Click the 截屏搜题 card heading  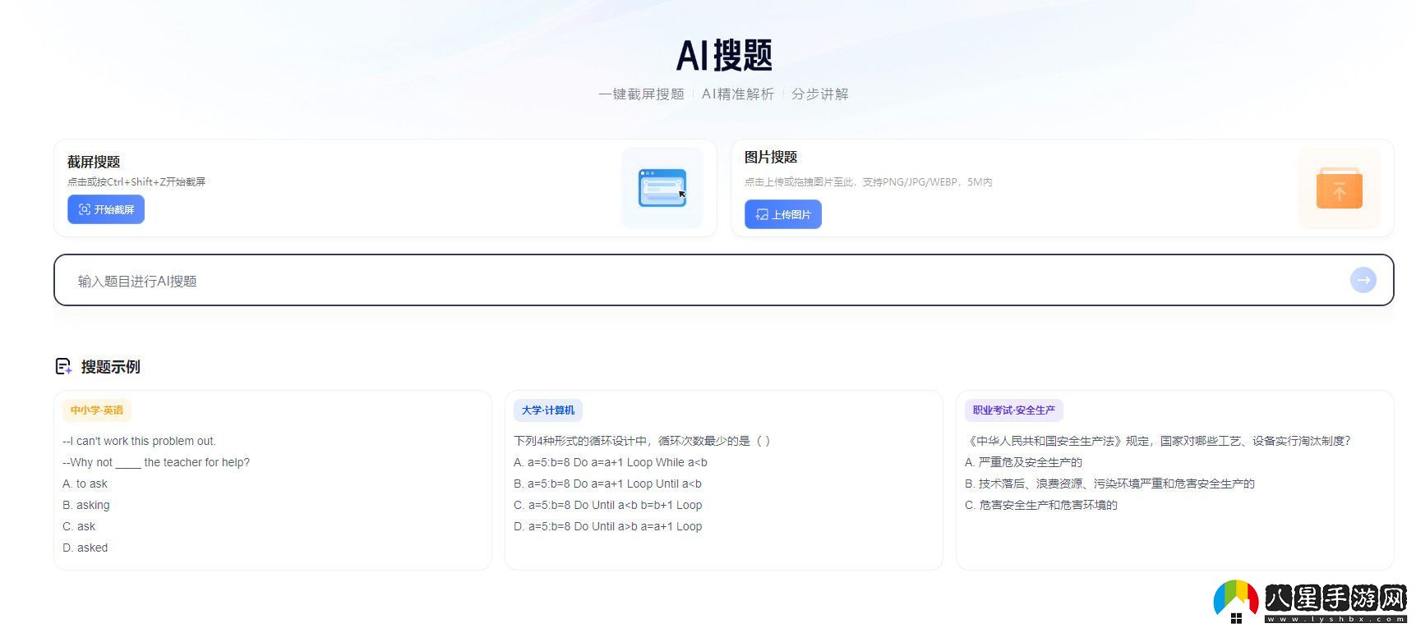(94, 162)
